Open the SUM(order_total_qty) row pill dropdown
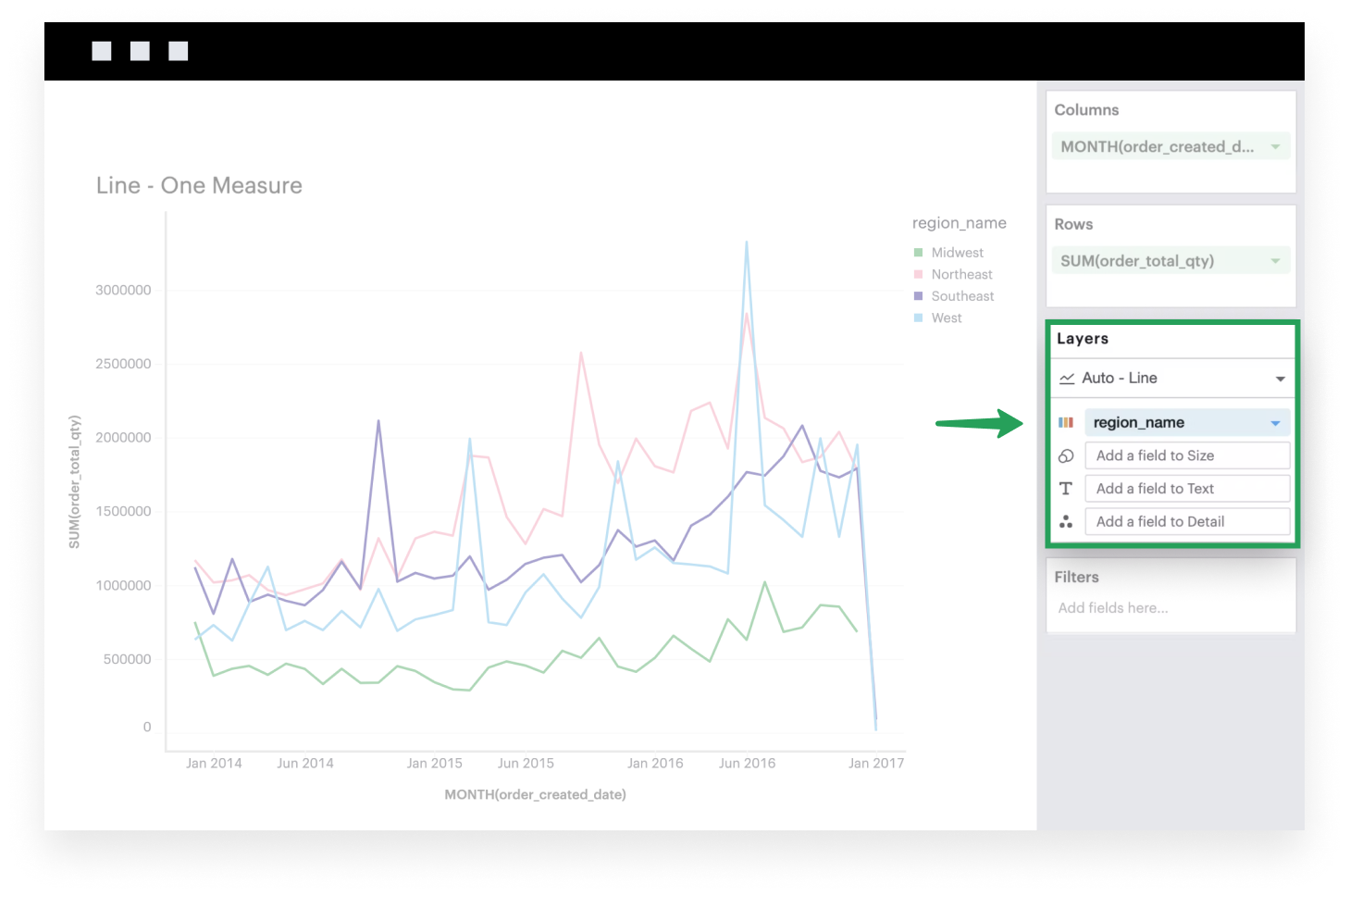Screen dimensions: 1350x897 click(x=1275, y=261)
